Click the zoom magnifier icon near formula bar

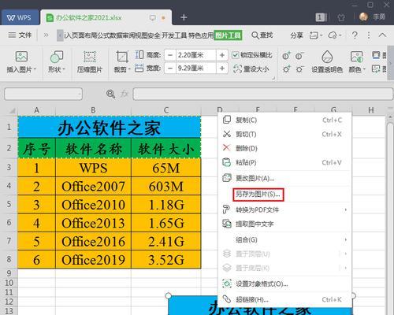110,94
